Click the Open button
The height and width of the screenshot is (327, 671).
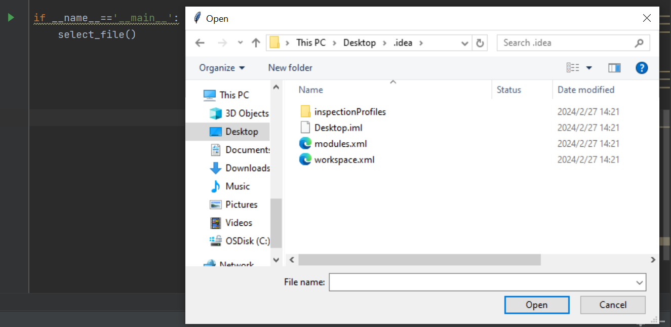536,305
